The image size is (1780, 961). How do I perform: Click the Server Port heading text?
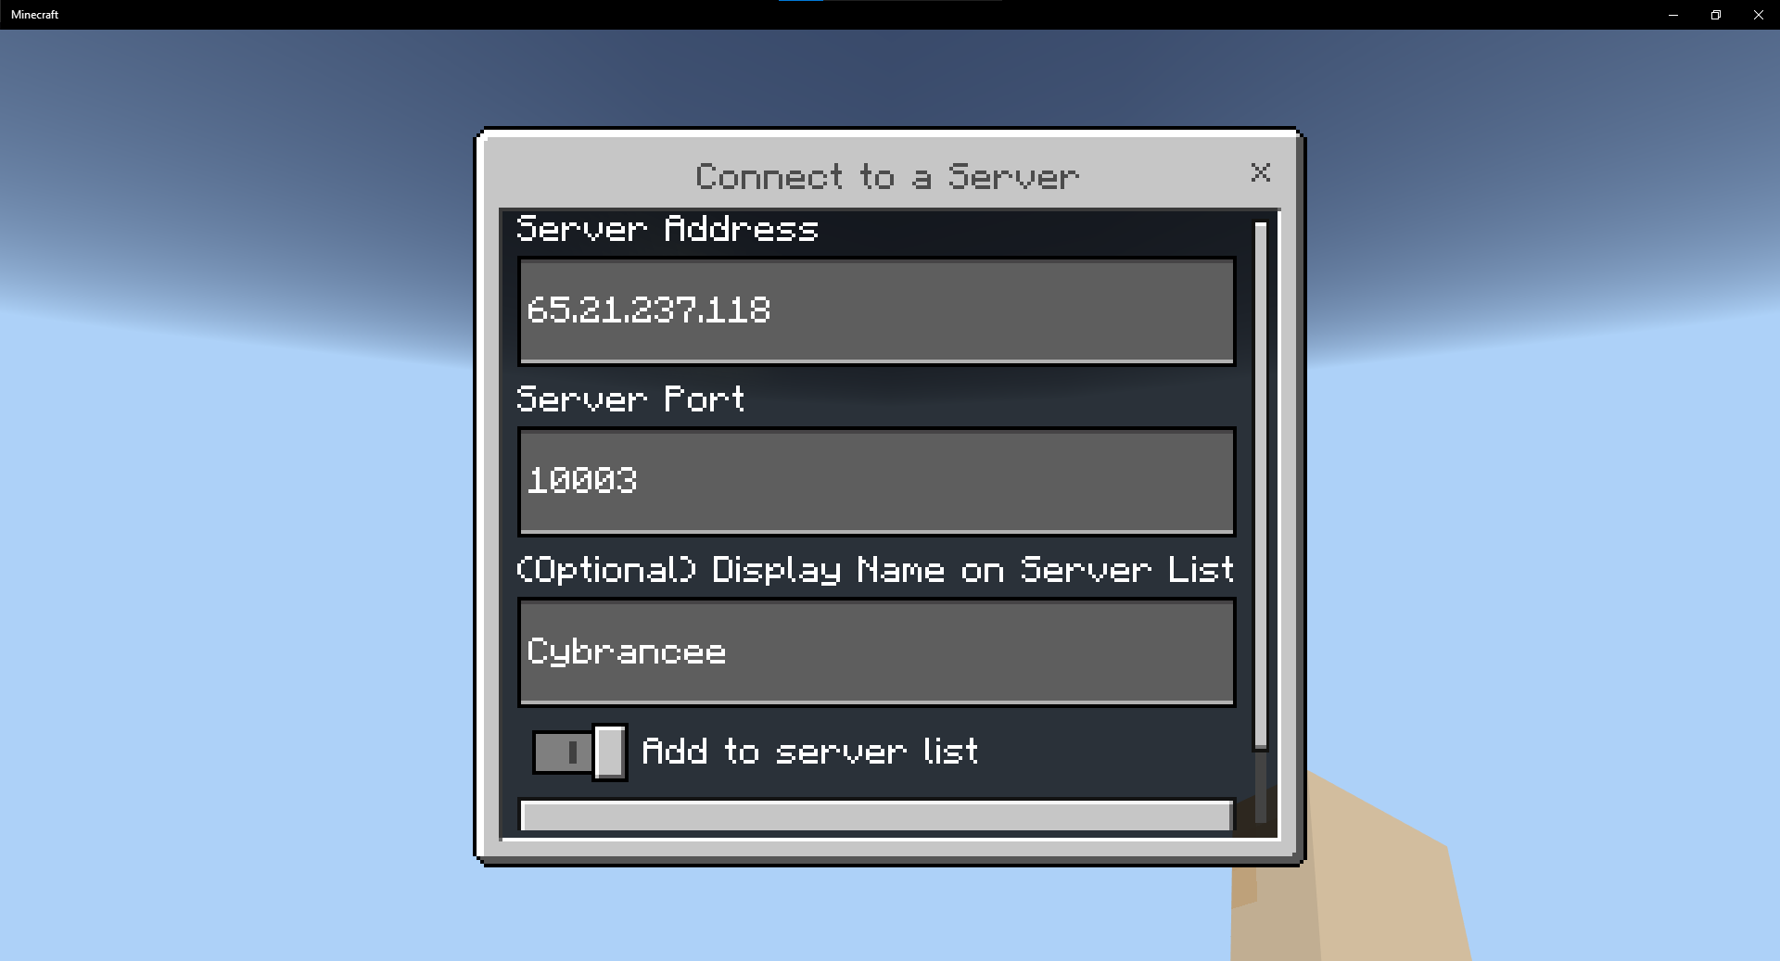[630, 398]
